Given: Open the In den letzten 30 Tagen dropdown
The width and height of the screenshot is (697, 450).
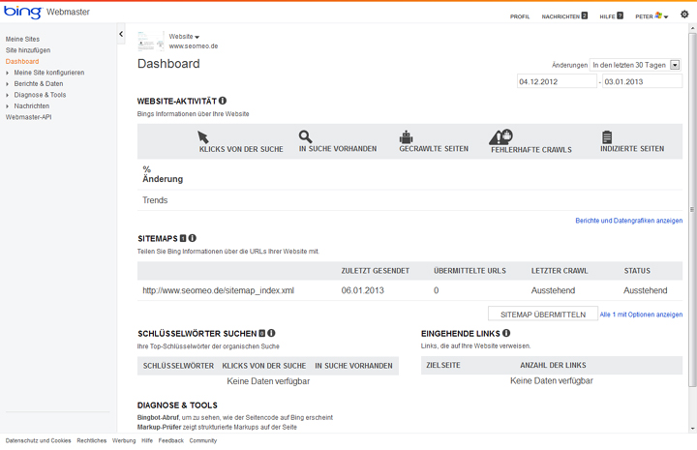Looking at the screenshot, I should click(x=635, y=65).
